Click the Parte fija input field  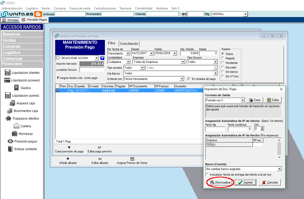[x=215, y=129]
